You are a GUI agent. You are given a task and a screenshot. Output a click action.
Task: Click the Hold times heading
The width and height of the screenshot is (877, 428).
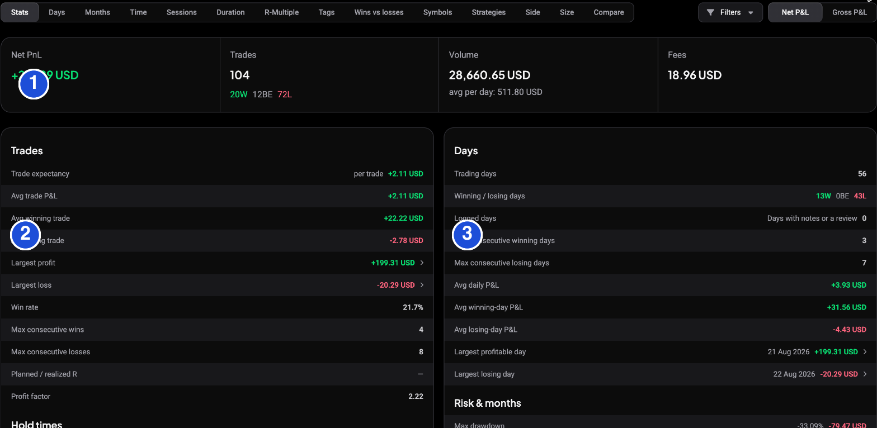pyautogui.click(x=36, y=425)
